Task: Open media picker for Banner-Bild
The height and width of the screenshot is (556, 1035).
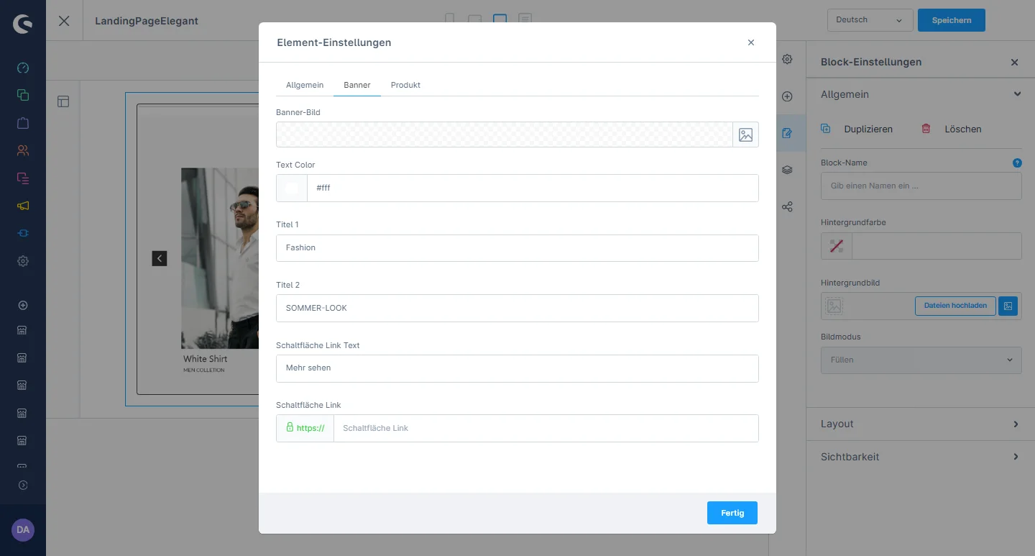Action: [x=745, y=135]
